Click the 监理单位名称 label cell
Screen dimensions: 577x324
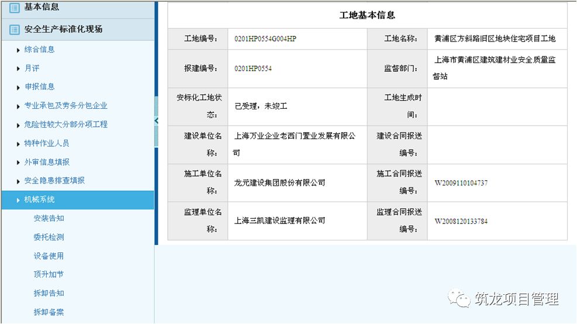click(x=198, y=221)
